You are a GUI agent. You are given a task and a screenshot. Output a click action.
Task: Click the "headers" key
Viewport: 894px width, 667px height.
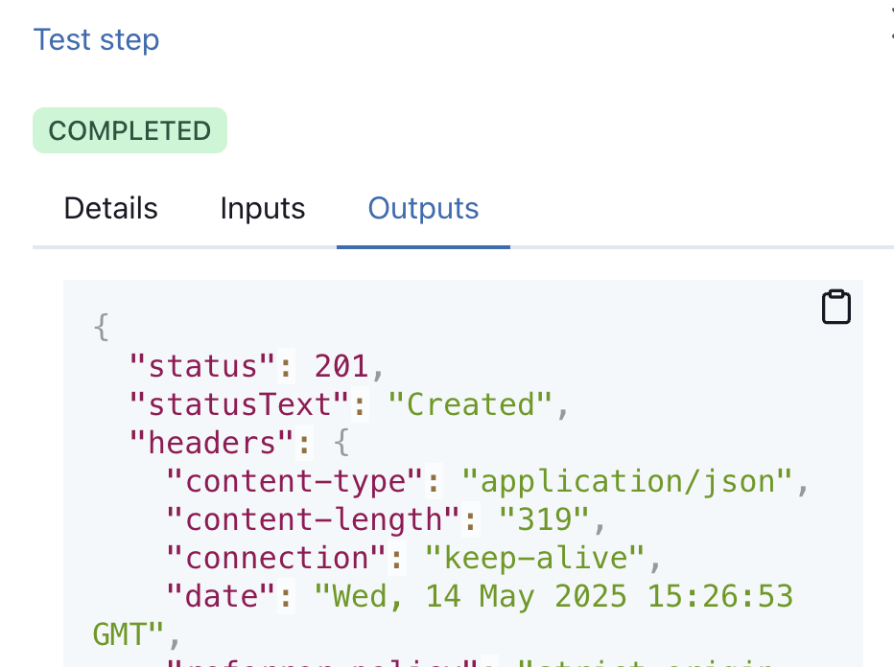(x=212, y=443)
